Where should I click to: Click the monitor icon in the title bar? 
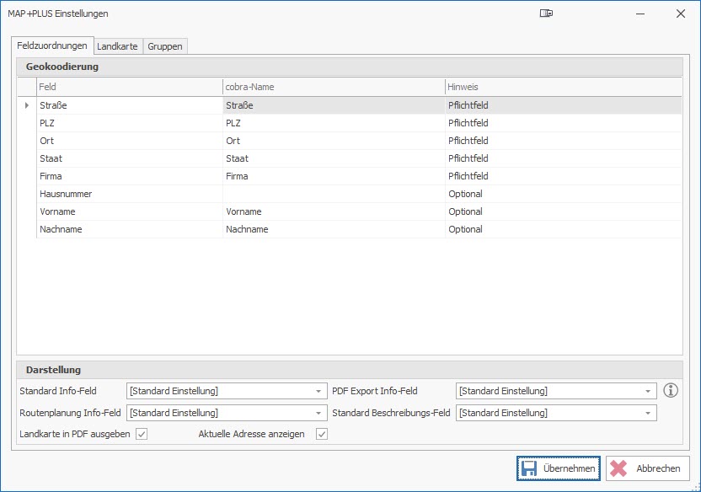pos(546,13)
